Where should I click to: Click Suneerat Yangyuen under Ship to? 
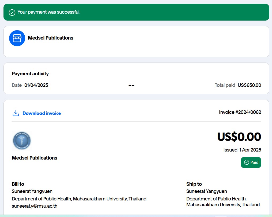(x=206, y=191)
